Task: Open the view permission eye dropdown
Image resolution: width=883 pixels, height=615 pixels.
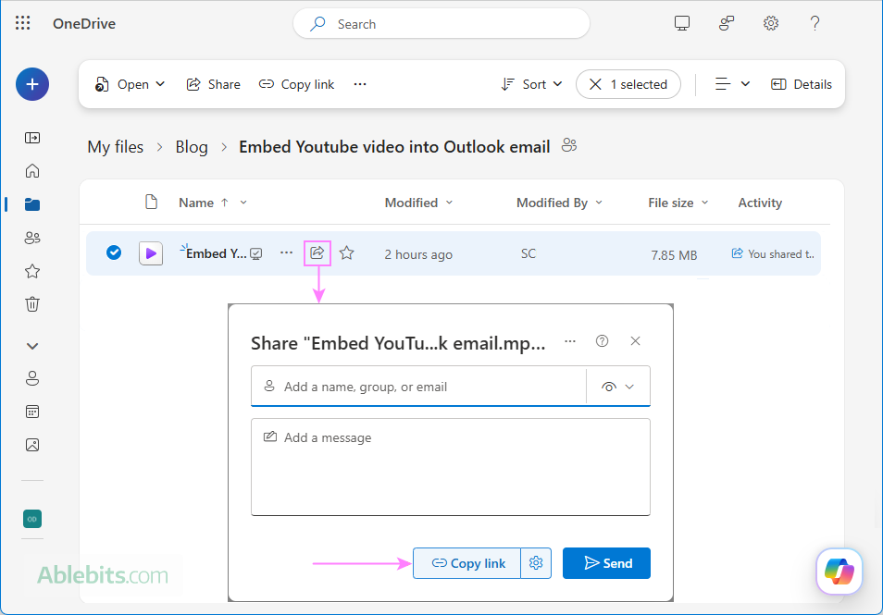Action: [x=617, y=387]
